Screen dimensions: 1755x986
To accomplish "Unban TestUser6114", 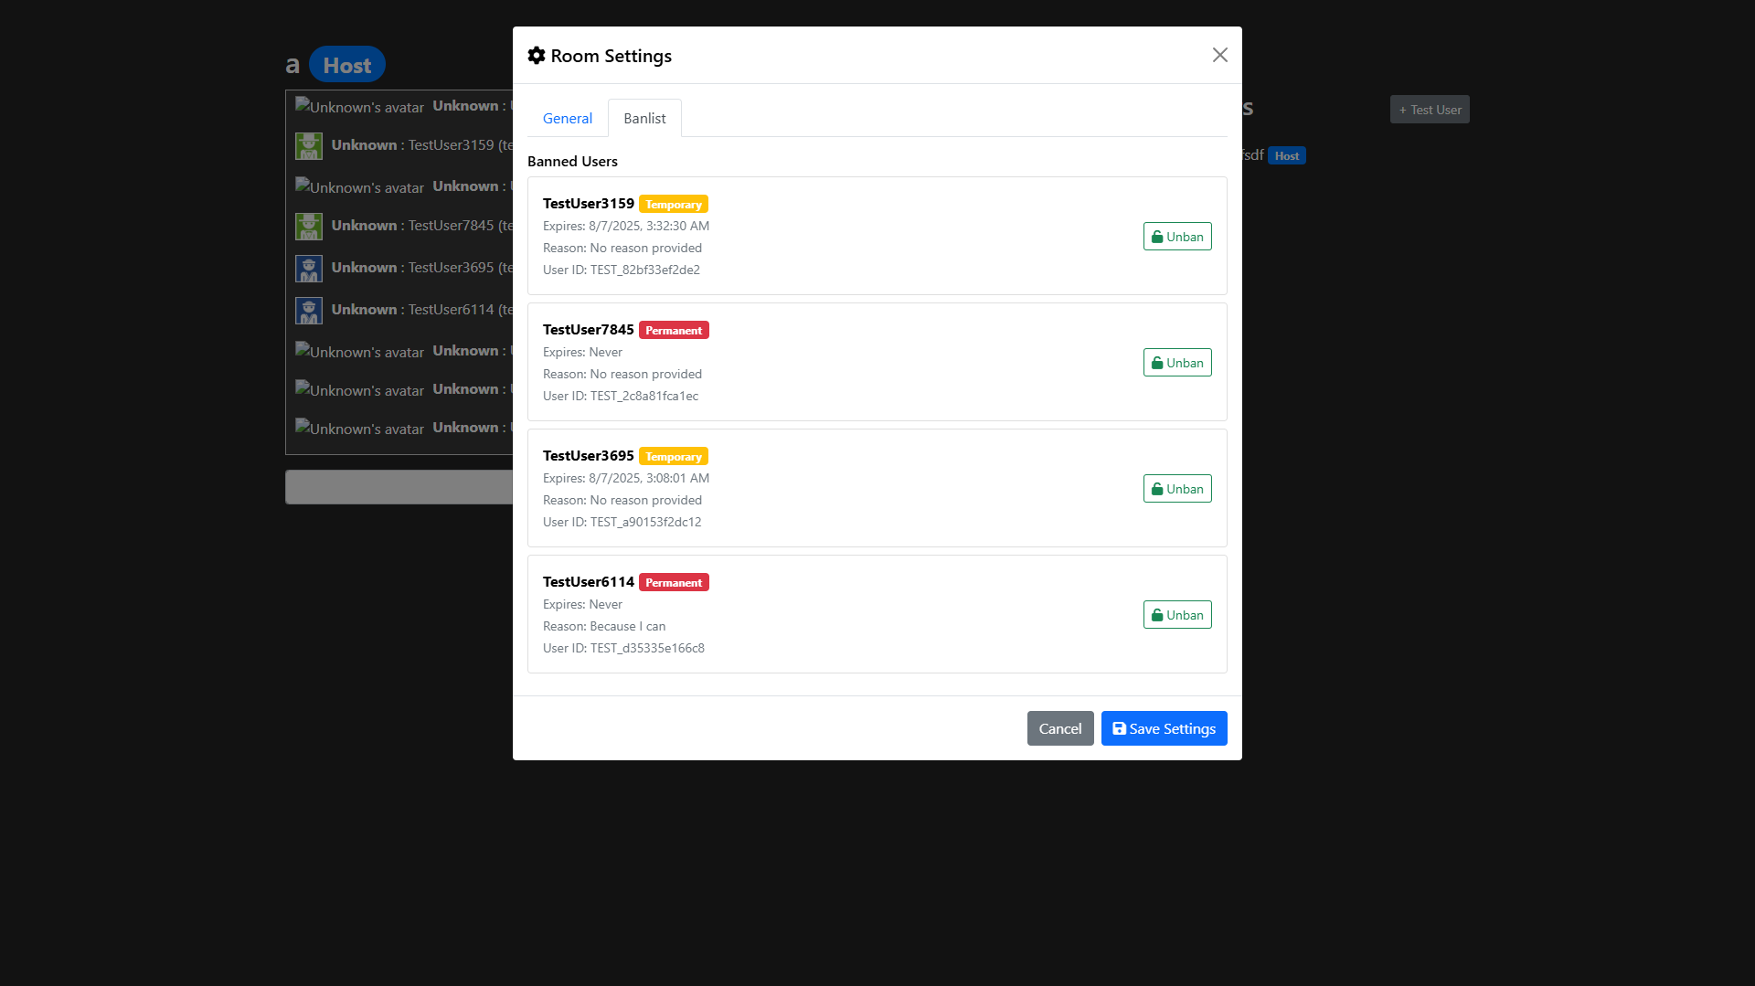I will click(x=1176, y=615).
